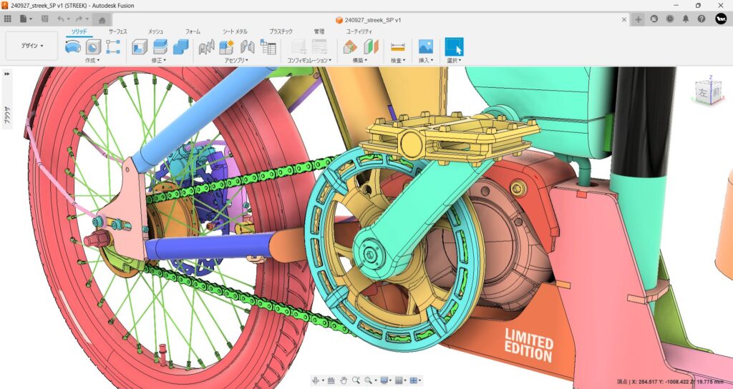
Task: Switch to the 管理 tab
Action: coord(319,31)
